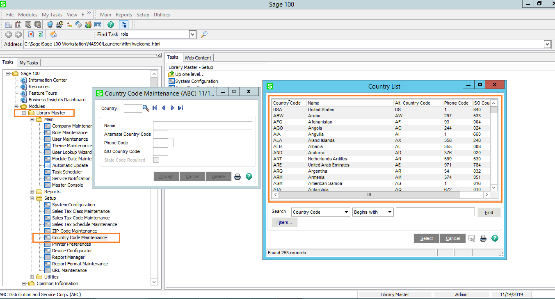Click the green help icon in main toolbar
Image resolution: width=555 pixels, height=299 pixels.
coord(110,25)
